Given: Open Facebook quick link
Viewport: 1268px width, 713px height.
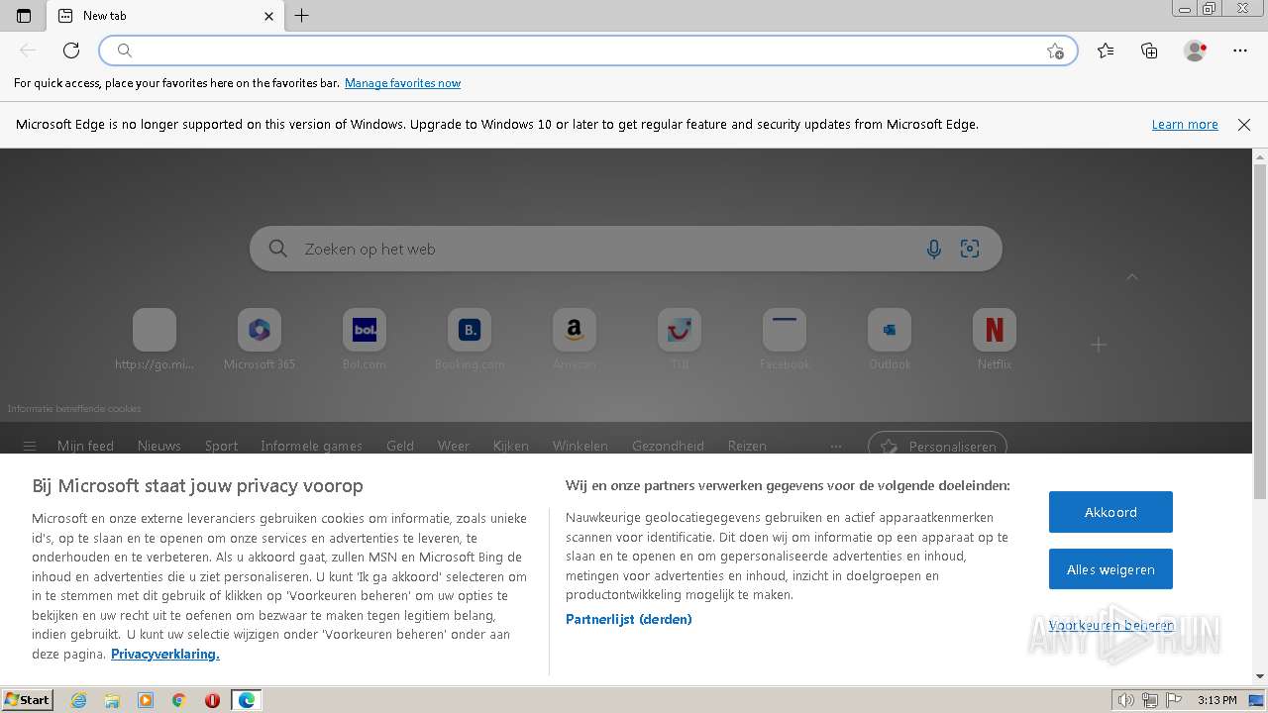Looking at the screenshot, I should (785, 340).
